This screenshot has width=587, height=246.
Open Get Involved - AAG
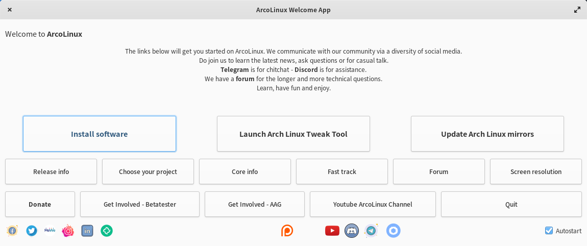(255, 204)
